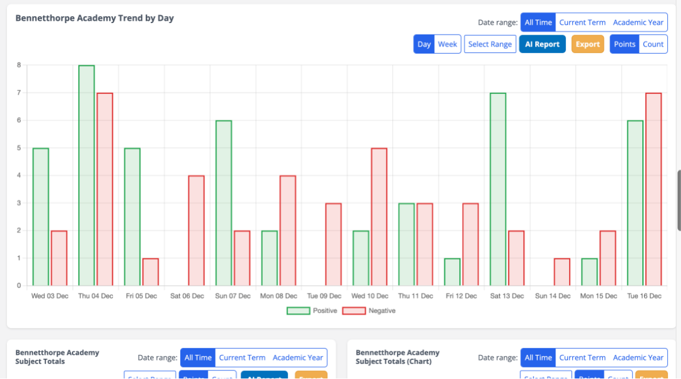Screen dimensions: 681x379
Task: Generate AI Report for trend chart
Action: click(x=542, y=44)
